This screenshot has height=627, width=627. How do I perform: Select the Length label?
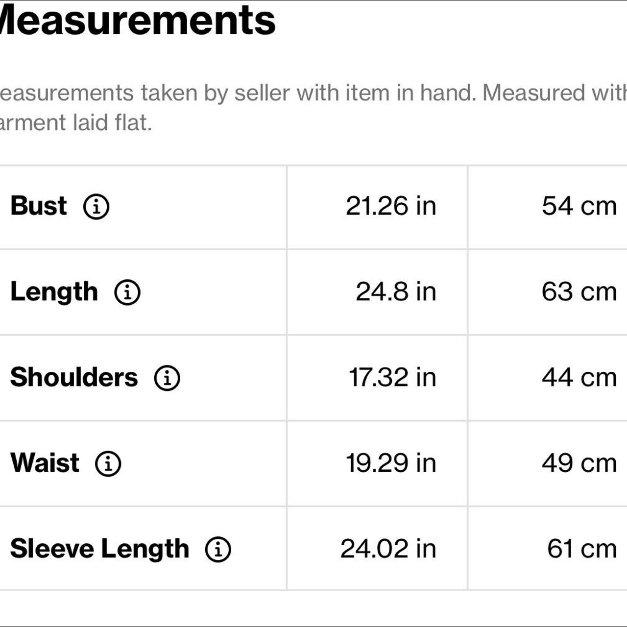click(x=54, y=292)
